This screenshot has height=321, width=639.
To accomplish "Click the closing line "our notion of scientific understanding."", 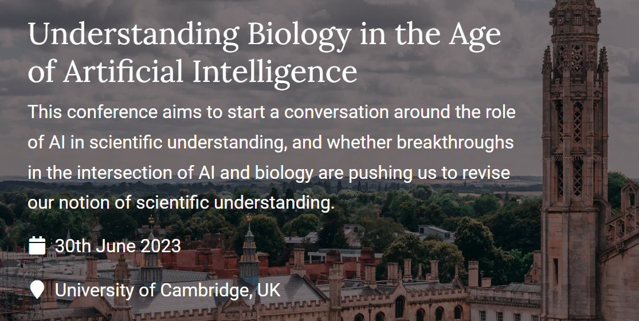I will (181, 203).
